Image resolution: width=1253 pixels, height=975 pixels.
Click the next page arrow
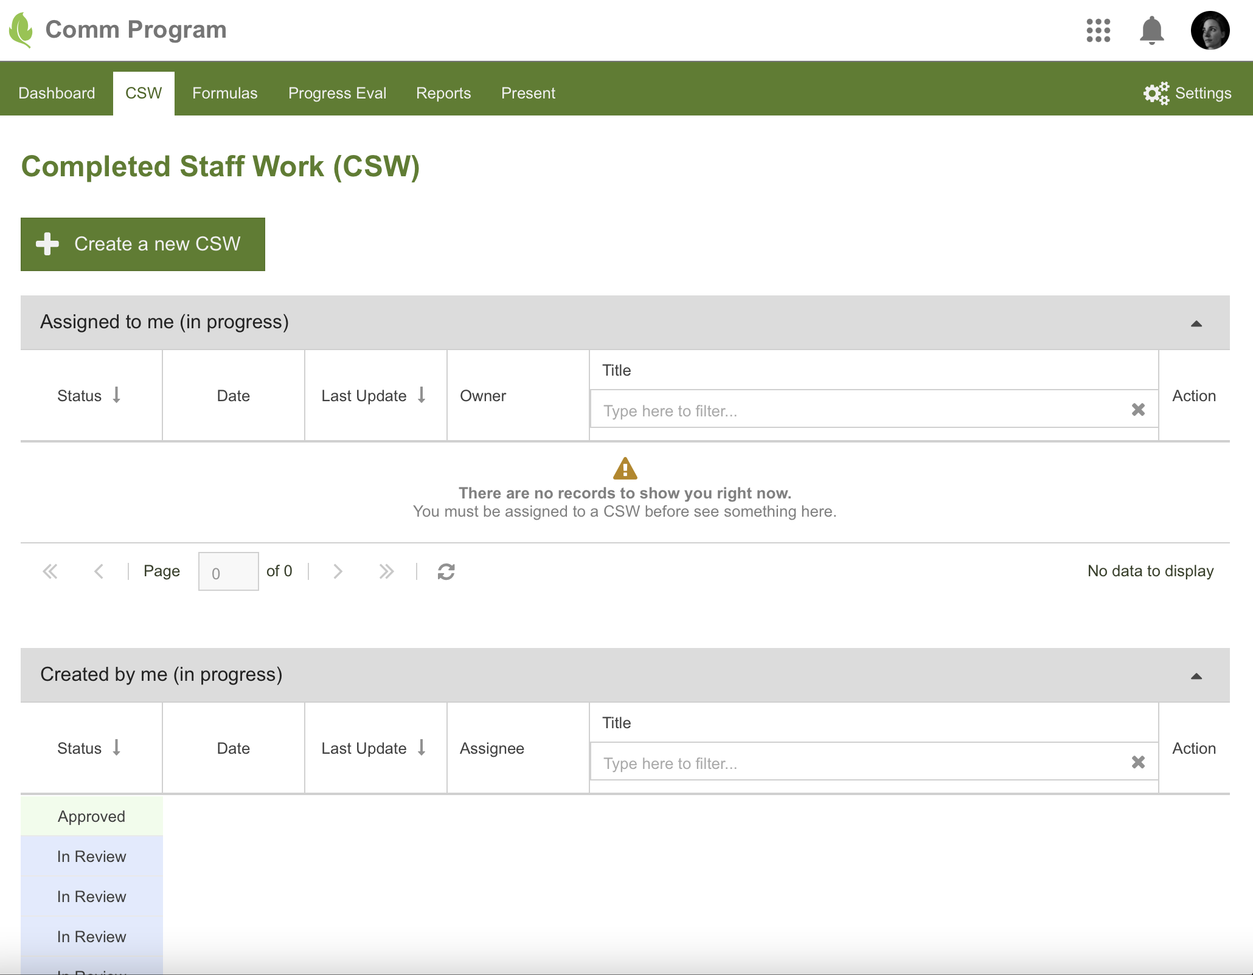pyautogui.click(x=338, y=571)
